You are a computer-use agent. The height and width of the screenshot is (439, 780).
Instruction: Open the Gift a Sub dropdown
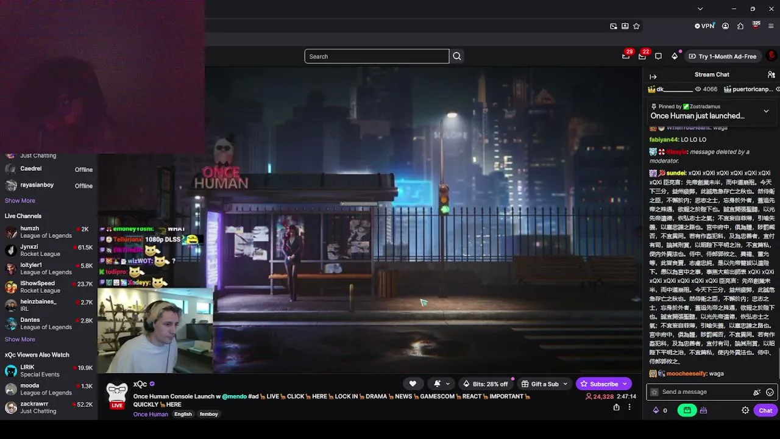coord(544,384)
